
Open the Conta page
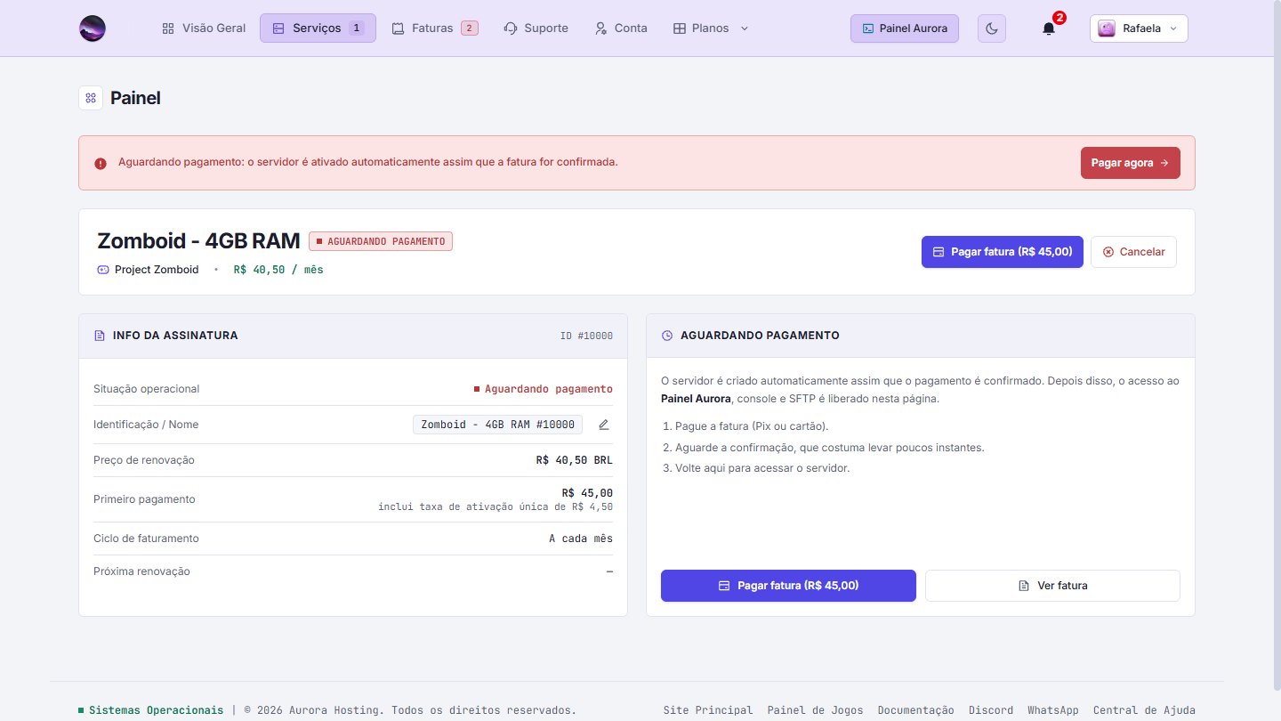[621, 28]
